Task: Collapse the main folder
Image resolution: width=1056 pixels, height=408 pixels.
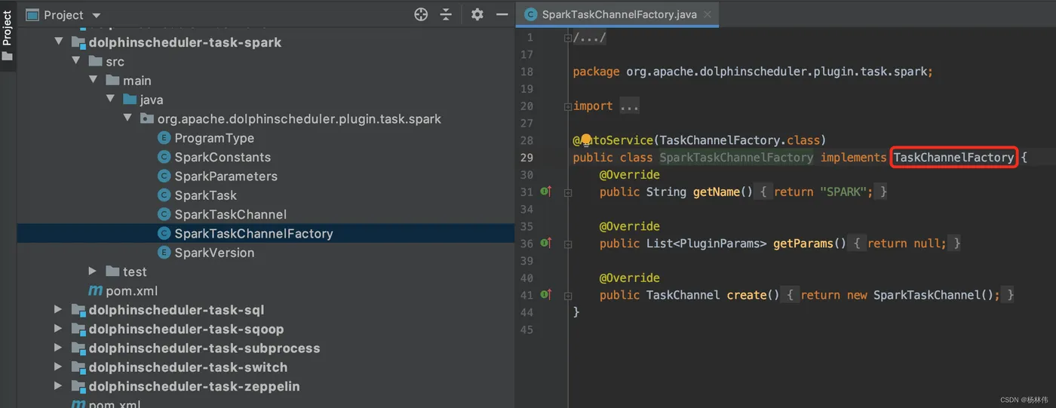Action: tap(94, 80)
